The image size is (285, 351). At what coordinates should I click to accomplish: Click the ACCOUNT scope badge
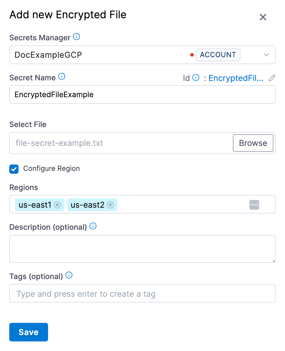pos(218,55)
